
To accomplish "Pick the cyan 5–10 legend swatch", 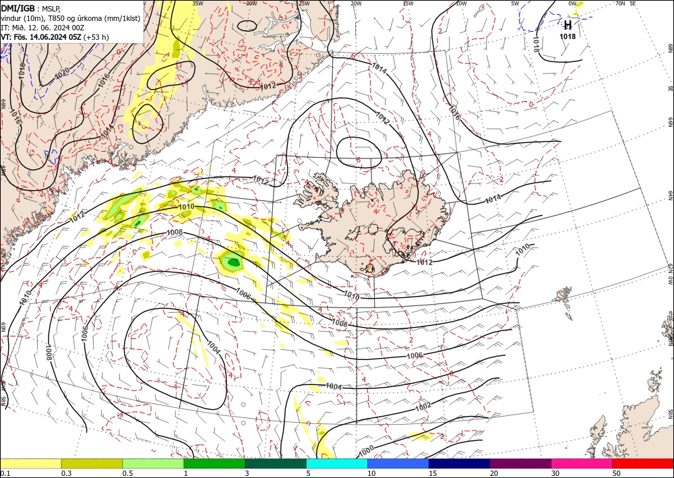I will [337, 463].
